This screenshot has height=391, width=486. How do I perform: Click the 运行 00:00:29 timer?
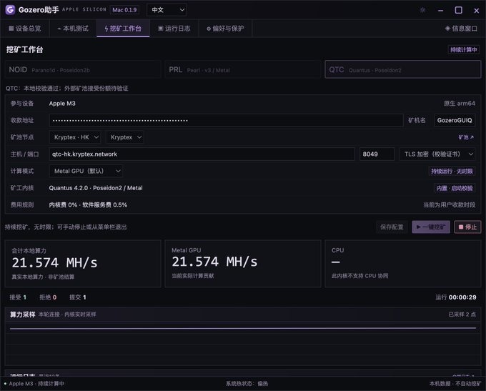[x=456, y=297]
